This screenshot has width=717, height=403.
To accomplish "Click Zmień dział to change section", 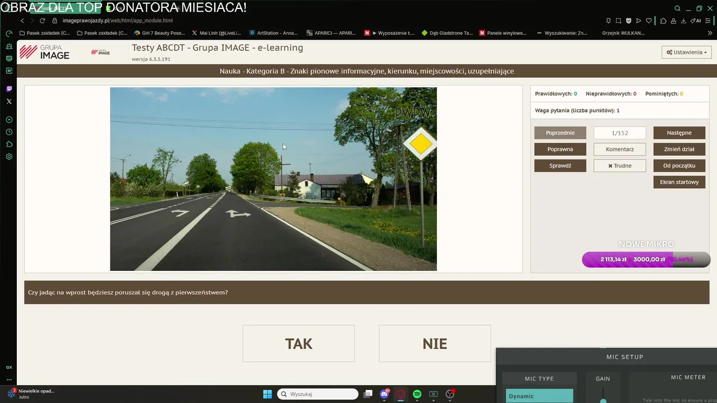I will pyautogui.click(x=679, y=149).
